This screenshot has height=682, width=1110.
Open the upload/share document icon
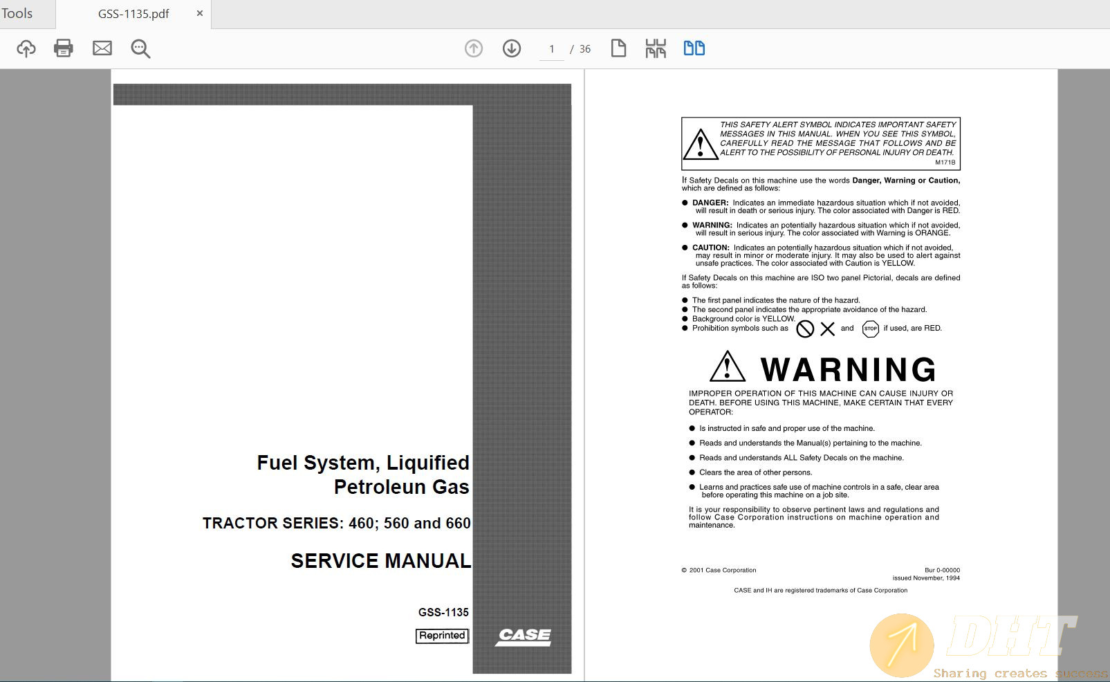click(x=26, y=48)
